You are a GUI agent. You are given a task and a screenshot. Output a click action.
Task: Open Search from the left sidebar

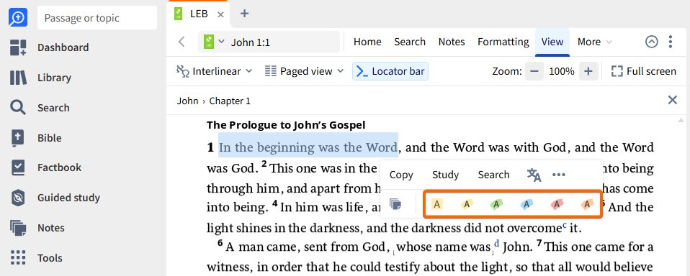click(x=40, y=108)
